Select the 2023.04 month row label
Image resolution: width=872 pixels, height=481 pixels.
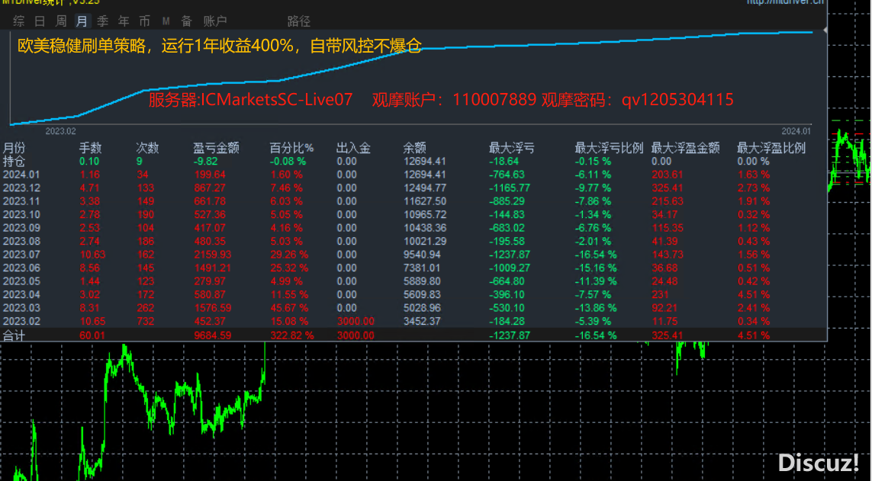[21, 294]
